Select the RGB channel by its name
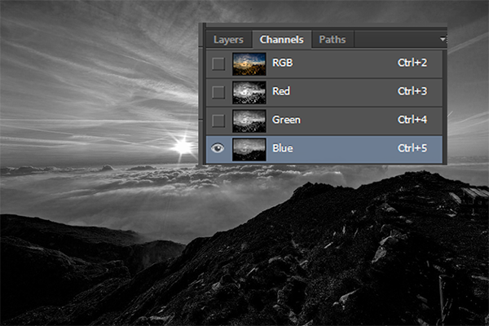The width and height of the screenshot is (489, 326). [x=282, y=64]
